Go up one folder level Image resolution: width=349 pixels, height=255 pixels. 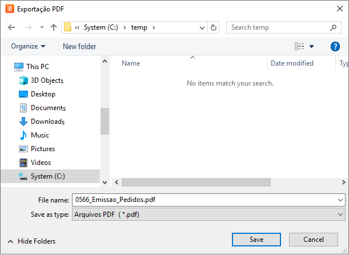click(54, 27)
